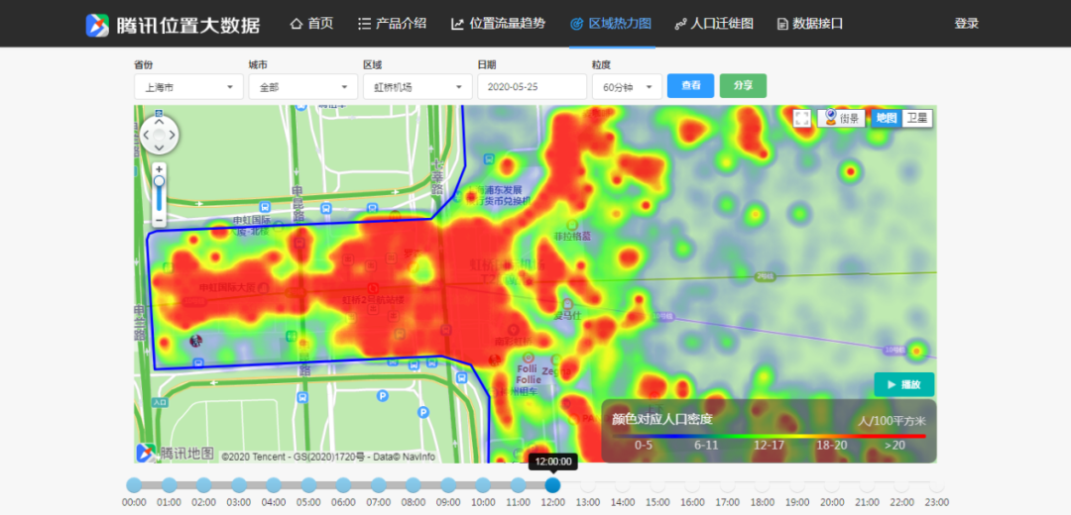
Task: Open 位置流量趋势 page
Action: coord(498,24)
